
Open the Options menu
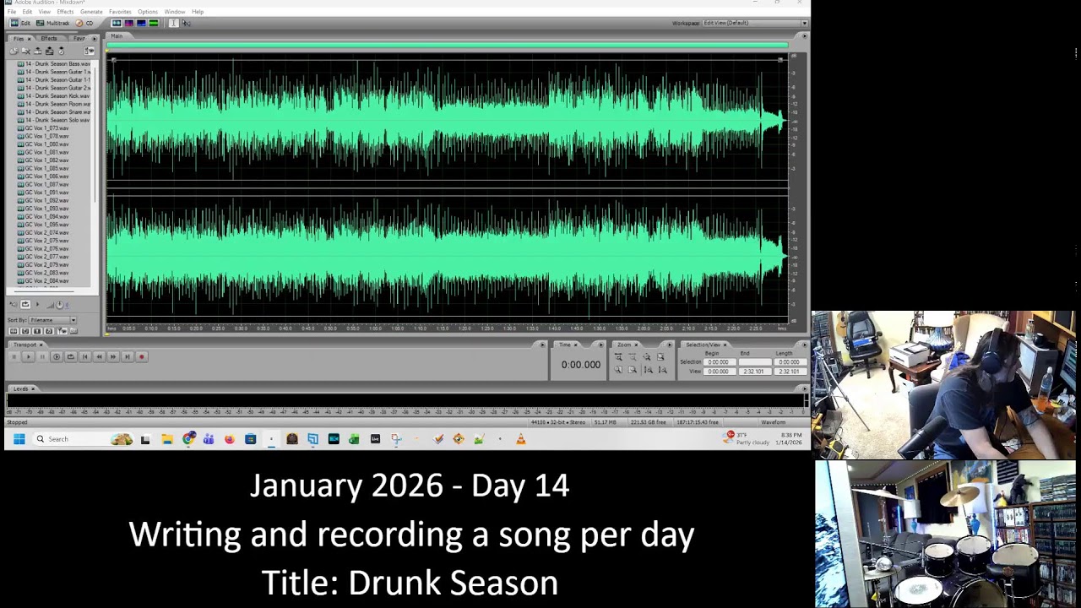(x=147, y=12)
